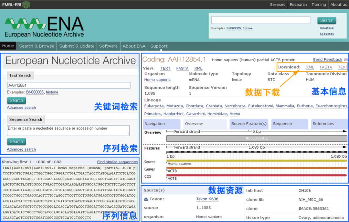Click the Sequence Search text area
This screenshot has width=349, height=222.
coord(68,130)
